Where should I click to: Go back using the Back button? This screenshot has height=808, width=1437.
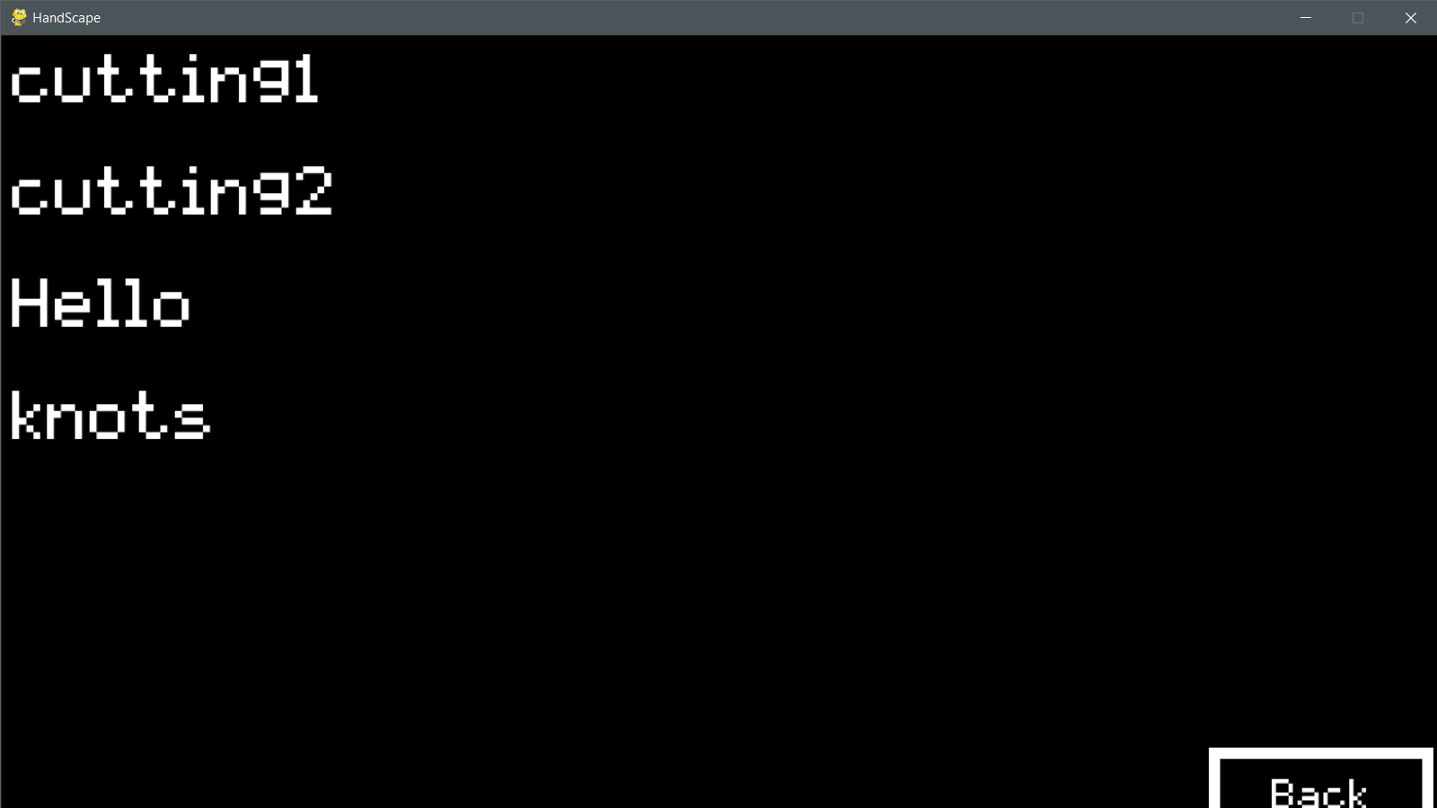1320,778
